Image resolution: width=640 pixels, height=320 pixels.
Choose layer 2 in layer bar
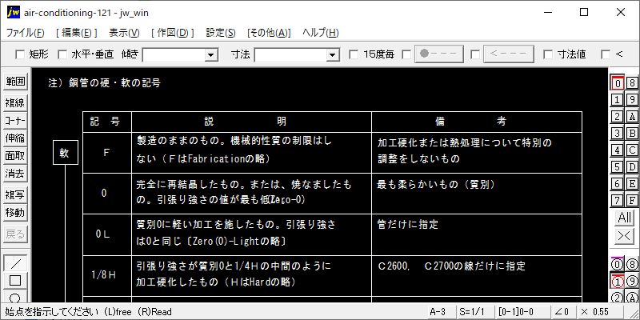pos(618,116)
